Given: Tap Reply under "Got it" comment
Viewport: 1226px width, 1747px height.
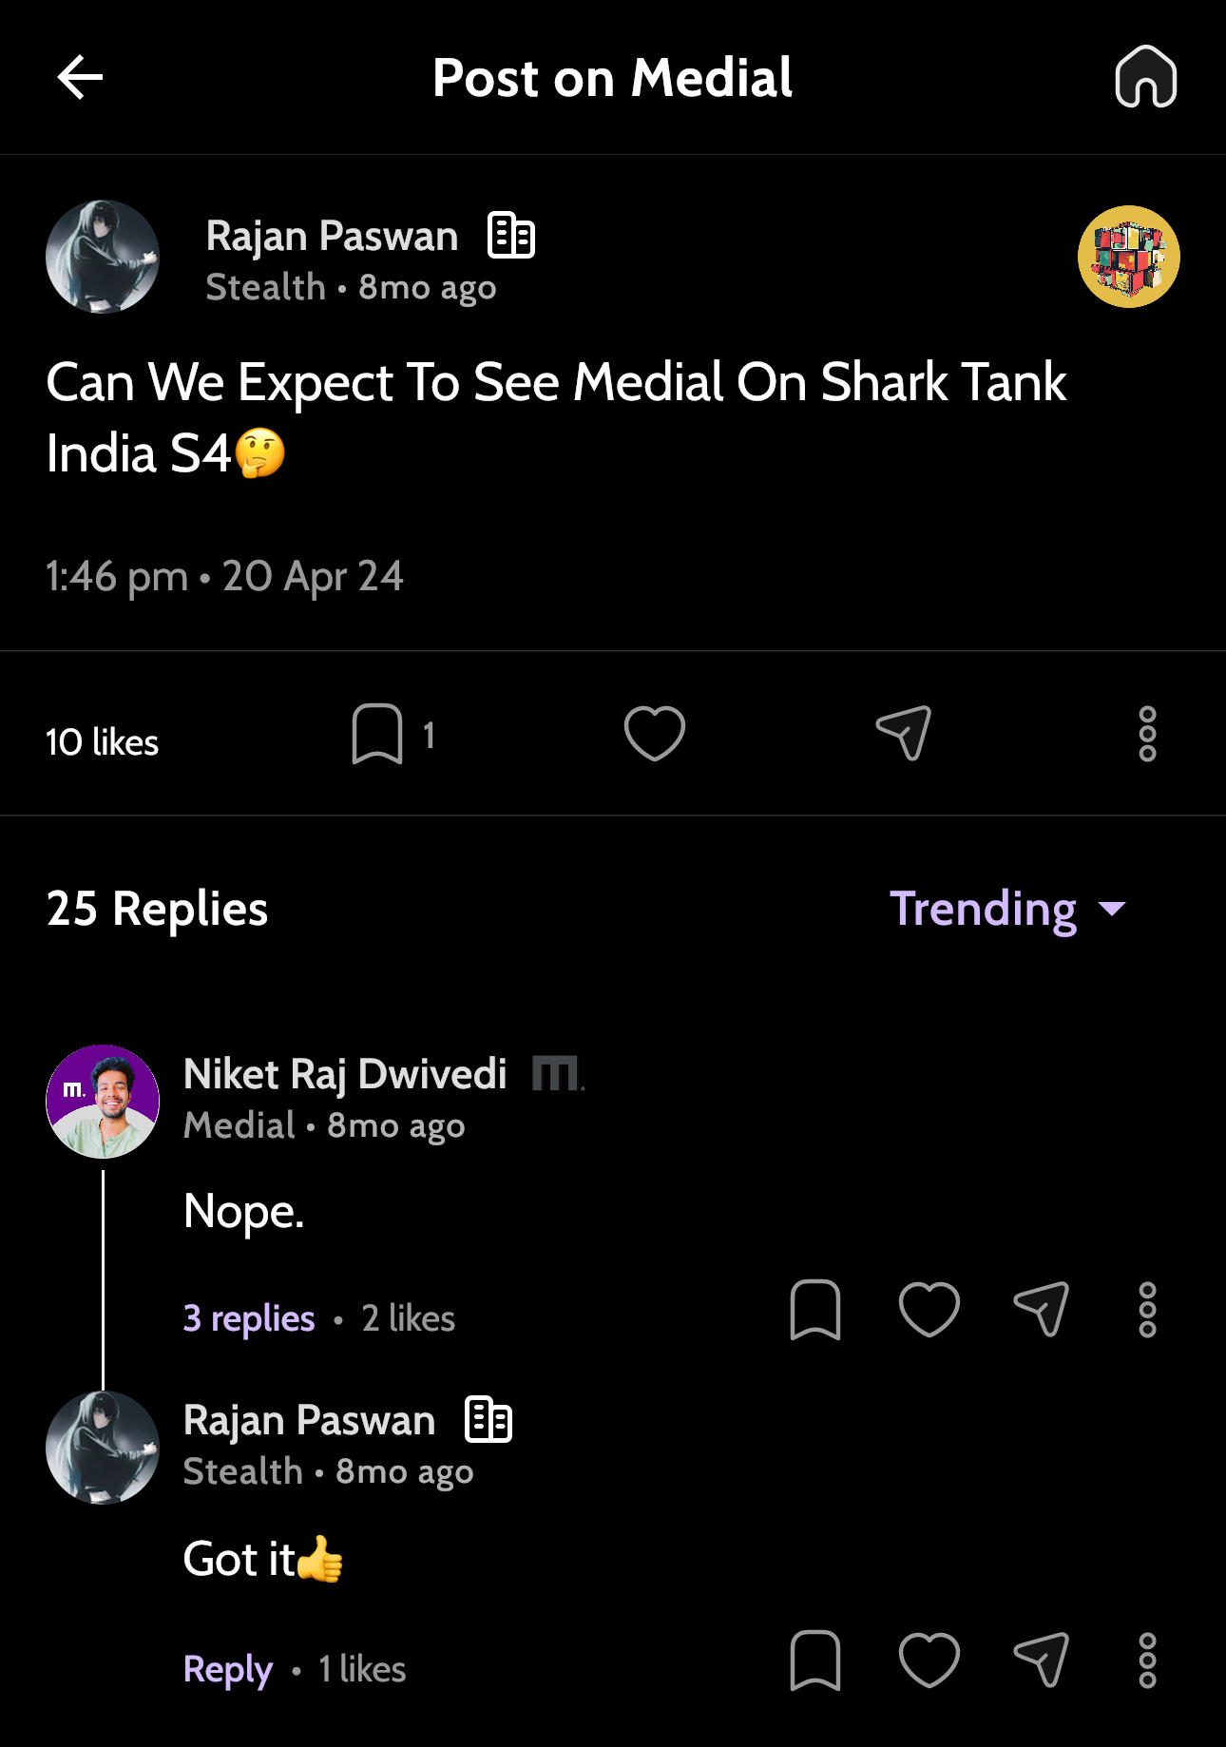Looking at the screenshot, I should point(228,1669).
